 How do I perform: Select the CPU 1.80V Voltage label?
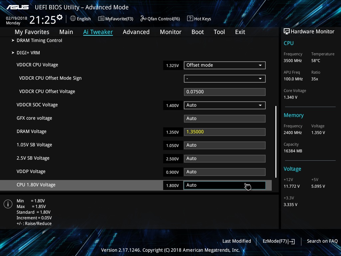36,185
